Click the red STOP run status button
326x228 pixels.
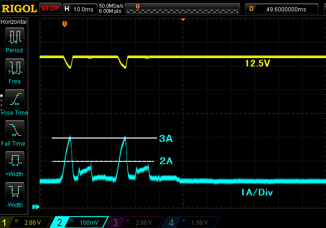(x=50, y=8)
